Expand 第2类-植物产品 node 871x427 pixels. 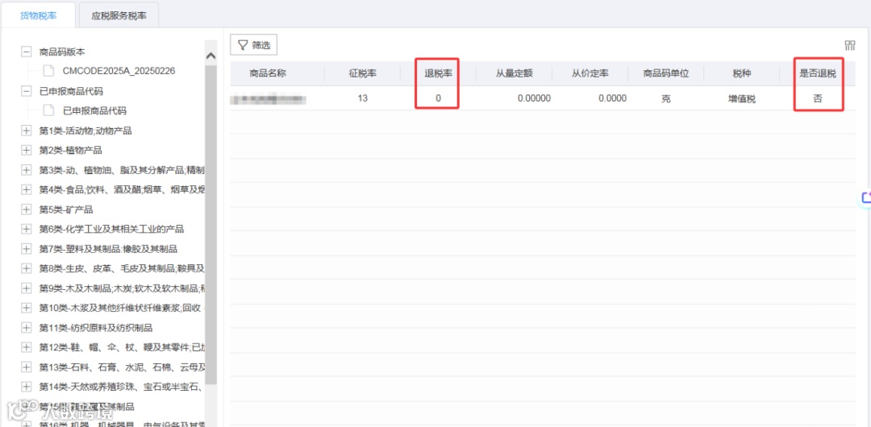coord(26,151)
